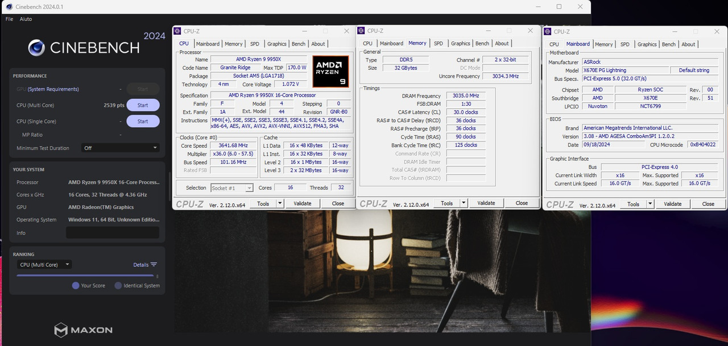Click Close button in Memory window
Screen dimensions: 728x346
(x=522, y=203)
